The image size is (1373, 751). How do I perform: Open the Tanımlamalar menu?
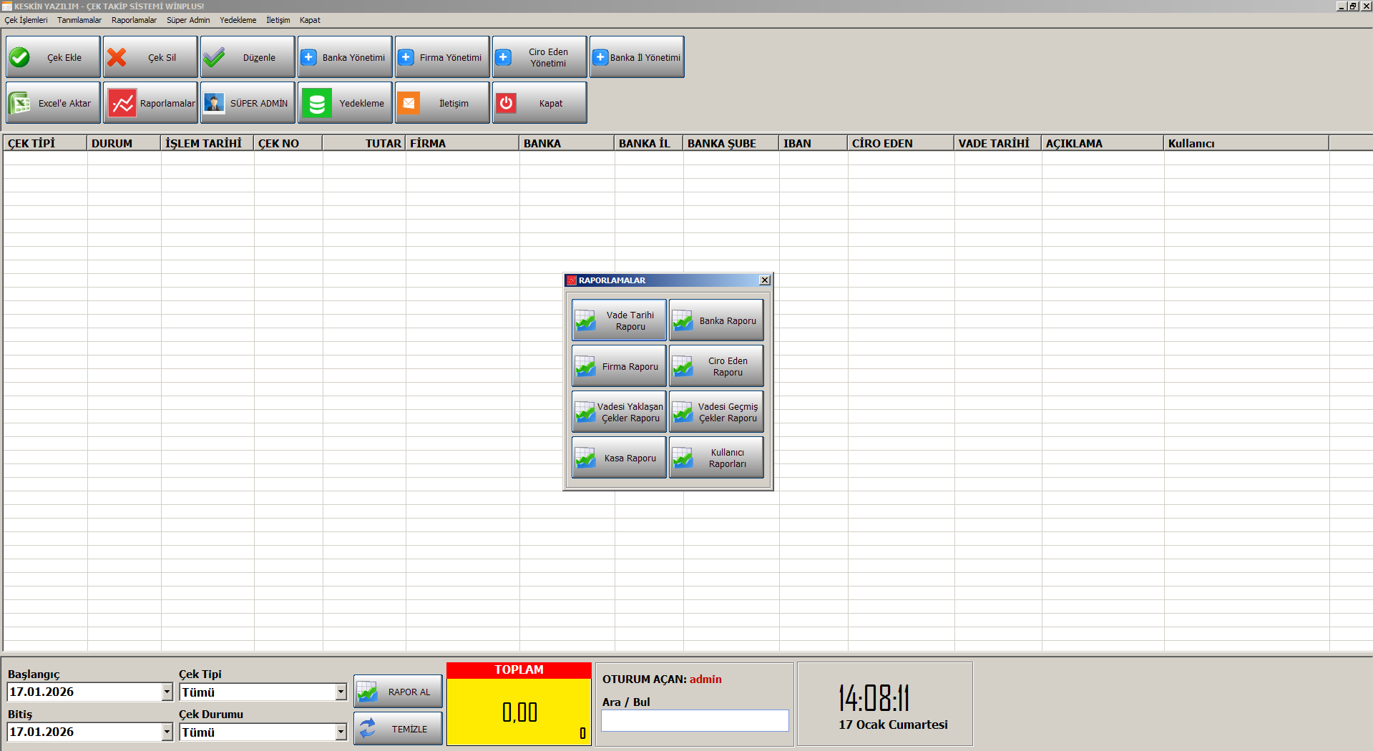pyautogui.click(x=79, y=20)
